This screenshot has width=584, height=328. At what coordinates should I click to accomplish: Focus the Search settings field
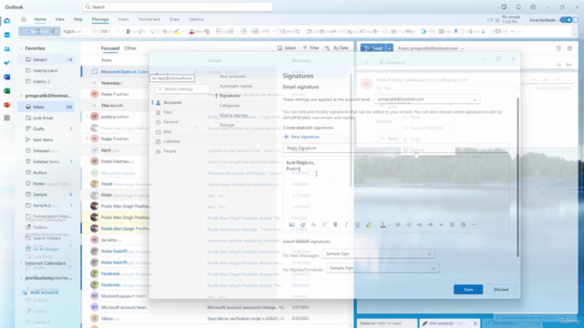[x=182, y=89]
